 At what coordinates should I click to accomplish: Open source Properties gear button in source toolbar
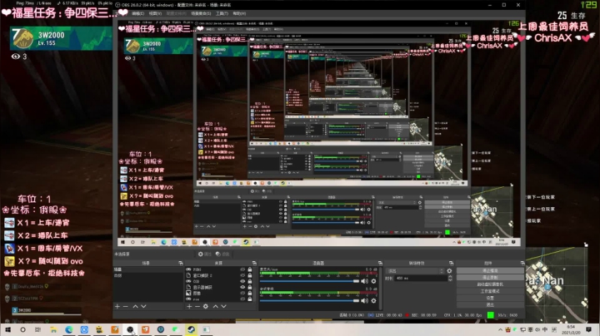point(205,254)
